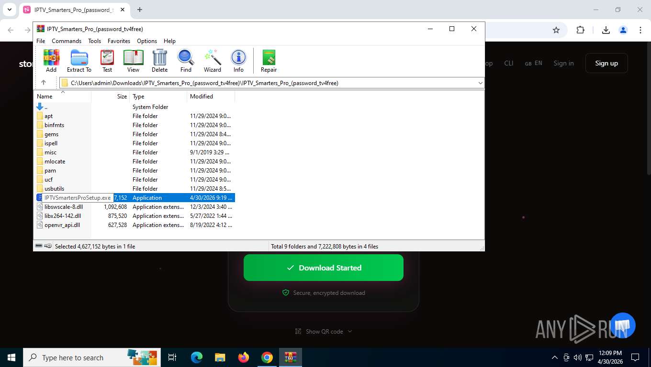Sort the list by the Type column
The image size is (651, 367).
click(x=158, y=97)
